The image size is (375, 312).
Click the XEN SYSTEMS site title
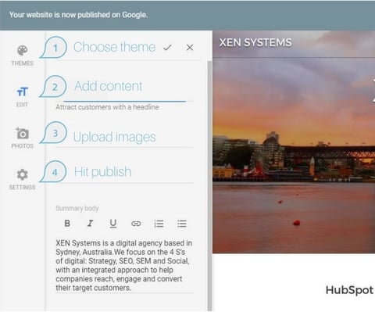[x=255, y=42]
